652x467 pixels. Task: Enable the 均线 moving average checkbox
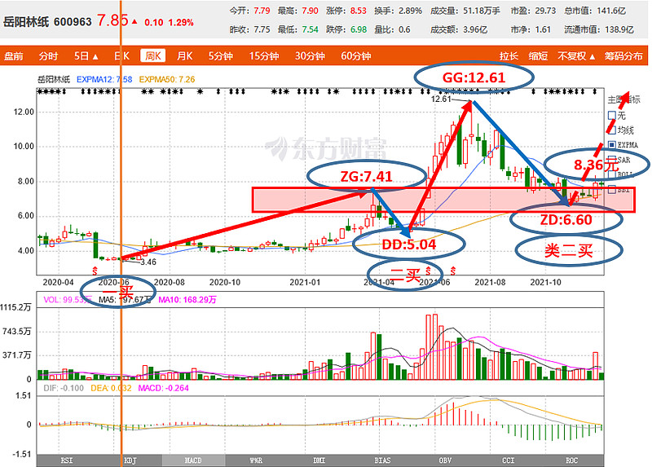[612, 130]
